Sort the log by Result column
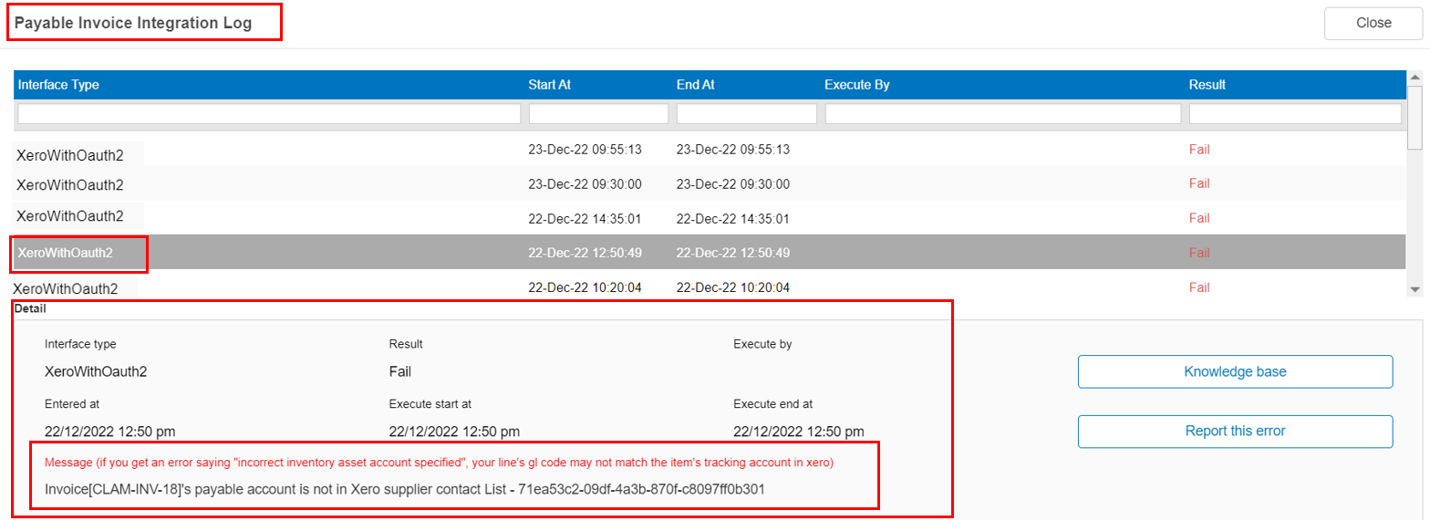The height and width of the screenshot is (521, 1430). click(x=1207, y=85)
